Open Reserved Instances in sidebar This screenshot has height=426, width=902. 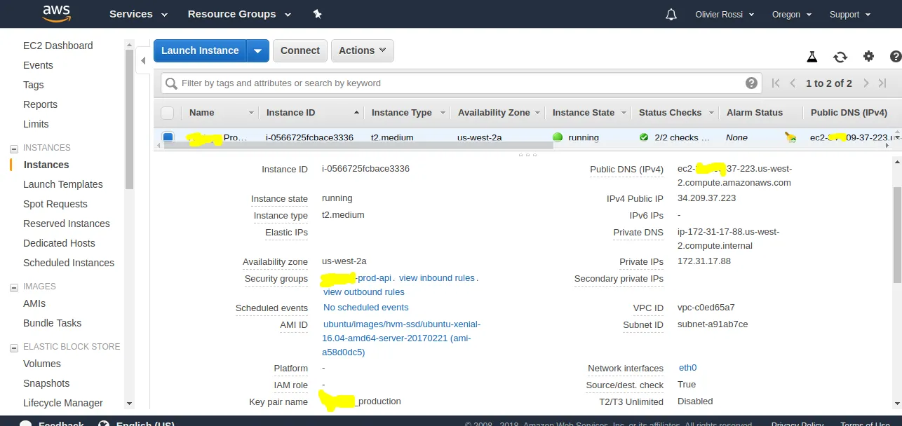tap(67, 224)
